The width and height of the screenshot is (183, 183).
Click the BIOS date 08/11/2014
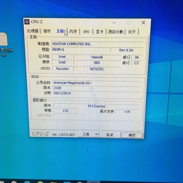pos(97,93)
